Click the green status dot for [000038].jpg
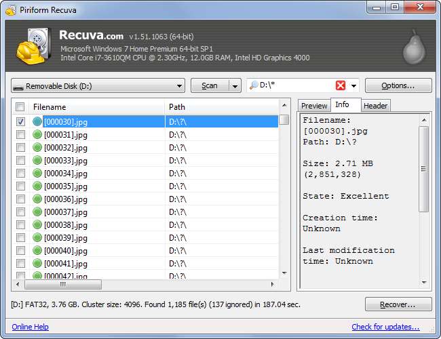441x339 pixels. click(37, 224)
